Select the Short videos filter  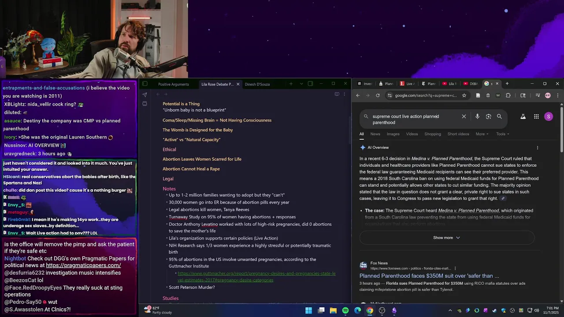pos(458,134)
